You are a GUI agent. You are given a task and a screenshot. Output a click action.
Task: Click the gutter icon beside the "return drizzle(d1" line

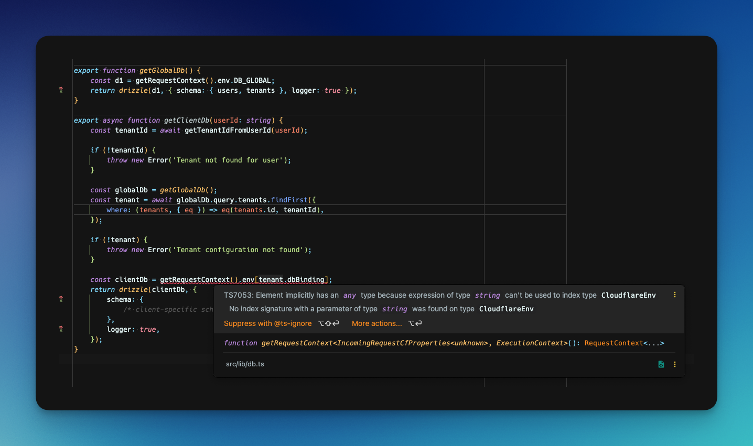click(61, 90)
